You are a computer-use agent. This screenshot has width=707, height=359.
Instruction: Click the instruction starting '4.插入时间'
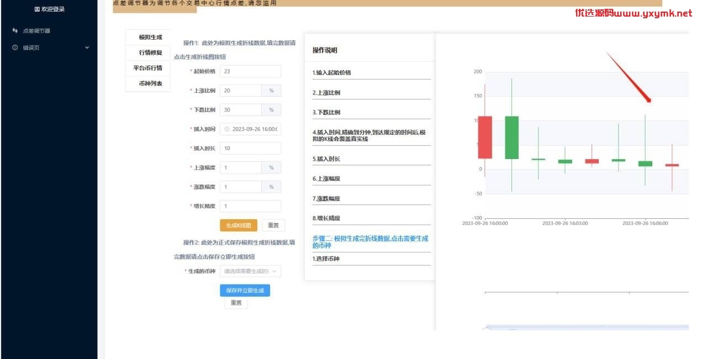click(369, 136)
